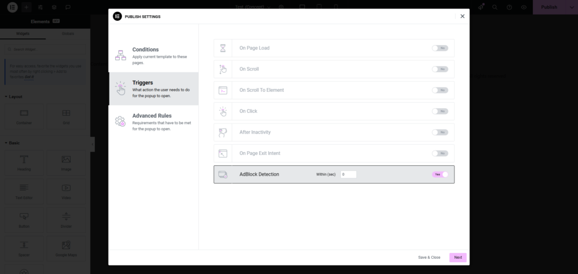Switch to Globals tab in Elements panel
The width and height of the screenshot is (578, 274).
point(68,33)
